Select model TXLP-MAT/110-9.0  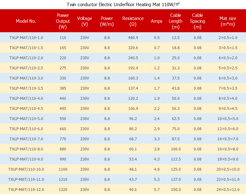[26, 159]
